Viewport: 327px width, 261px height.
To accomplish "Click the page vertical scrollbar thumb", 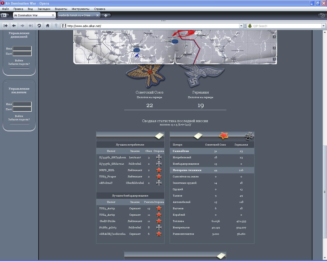I will coord(325,192).
